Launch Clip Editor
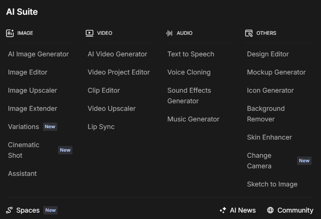Screen dimensions: 321x219 point(104,90)
